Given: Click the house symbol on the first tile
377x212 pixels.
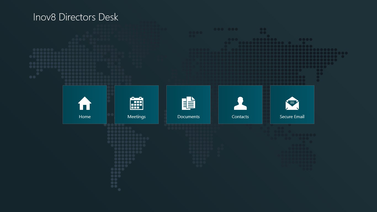Looking at the screenshot, I should [85, 103].
